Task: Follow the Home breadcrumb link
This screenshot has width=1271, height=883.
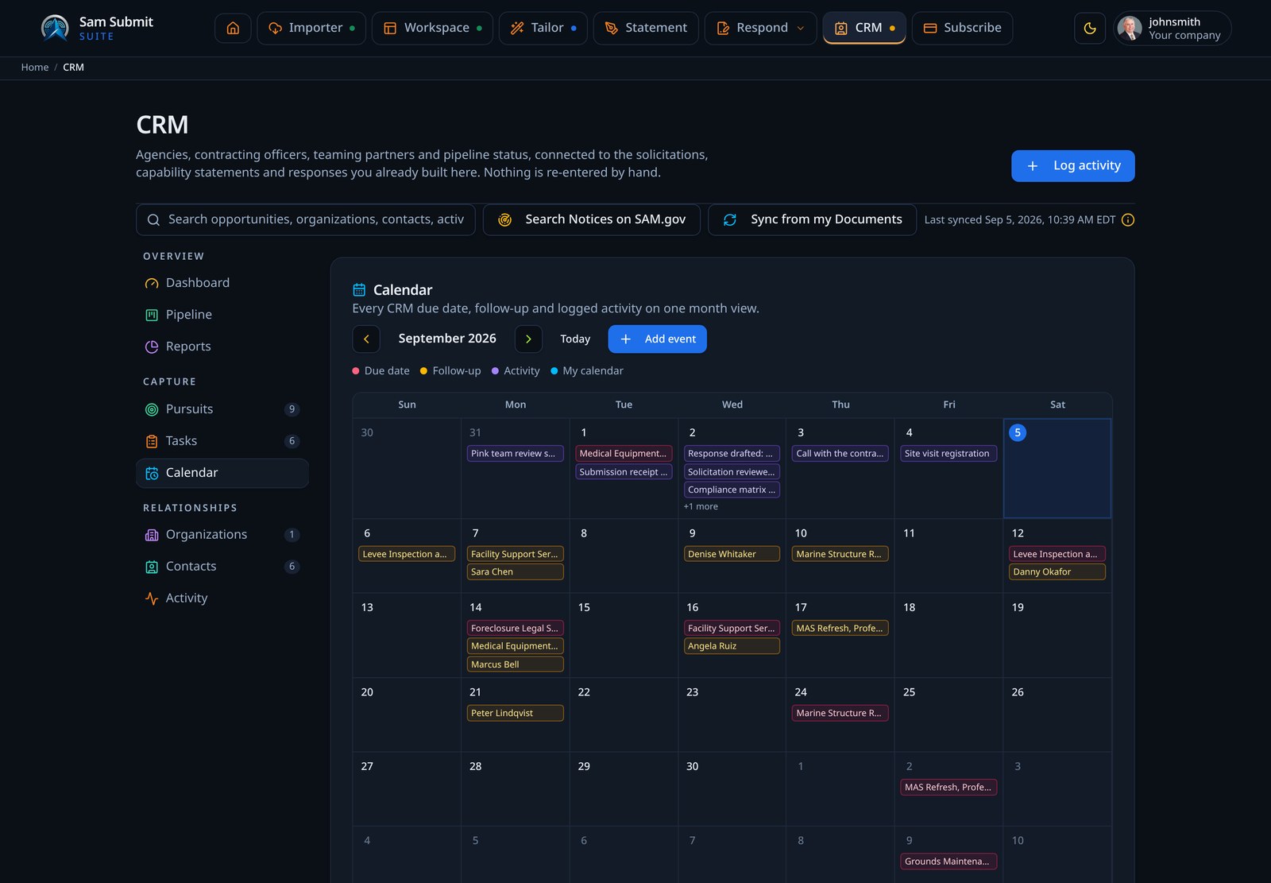Action: point(35,68)
